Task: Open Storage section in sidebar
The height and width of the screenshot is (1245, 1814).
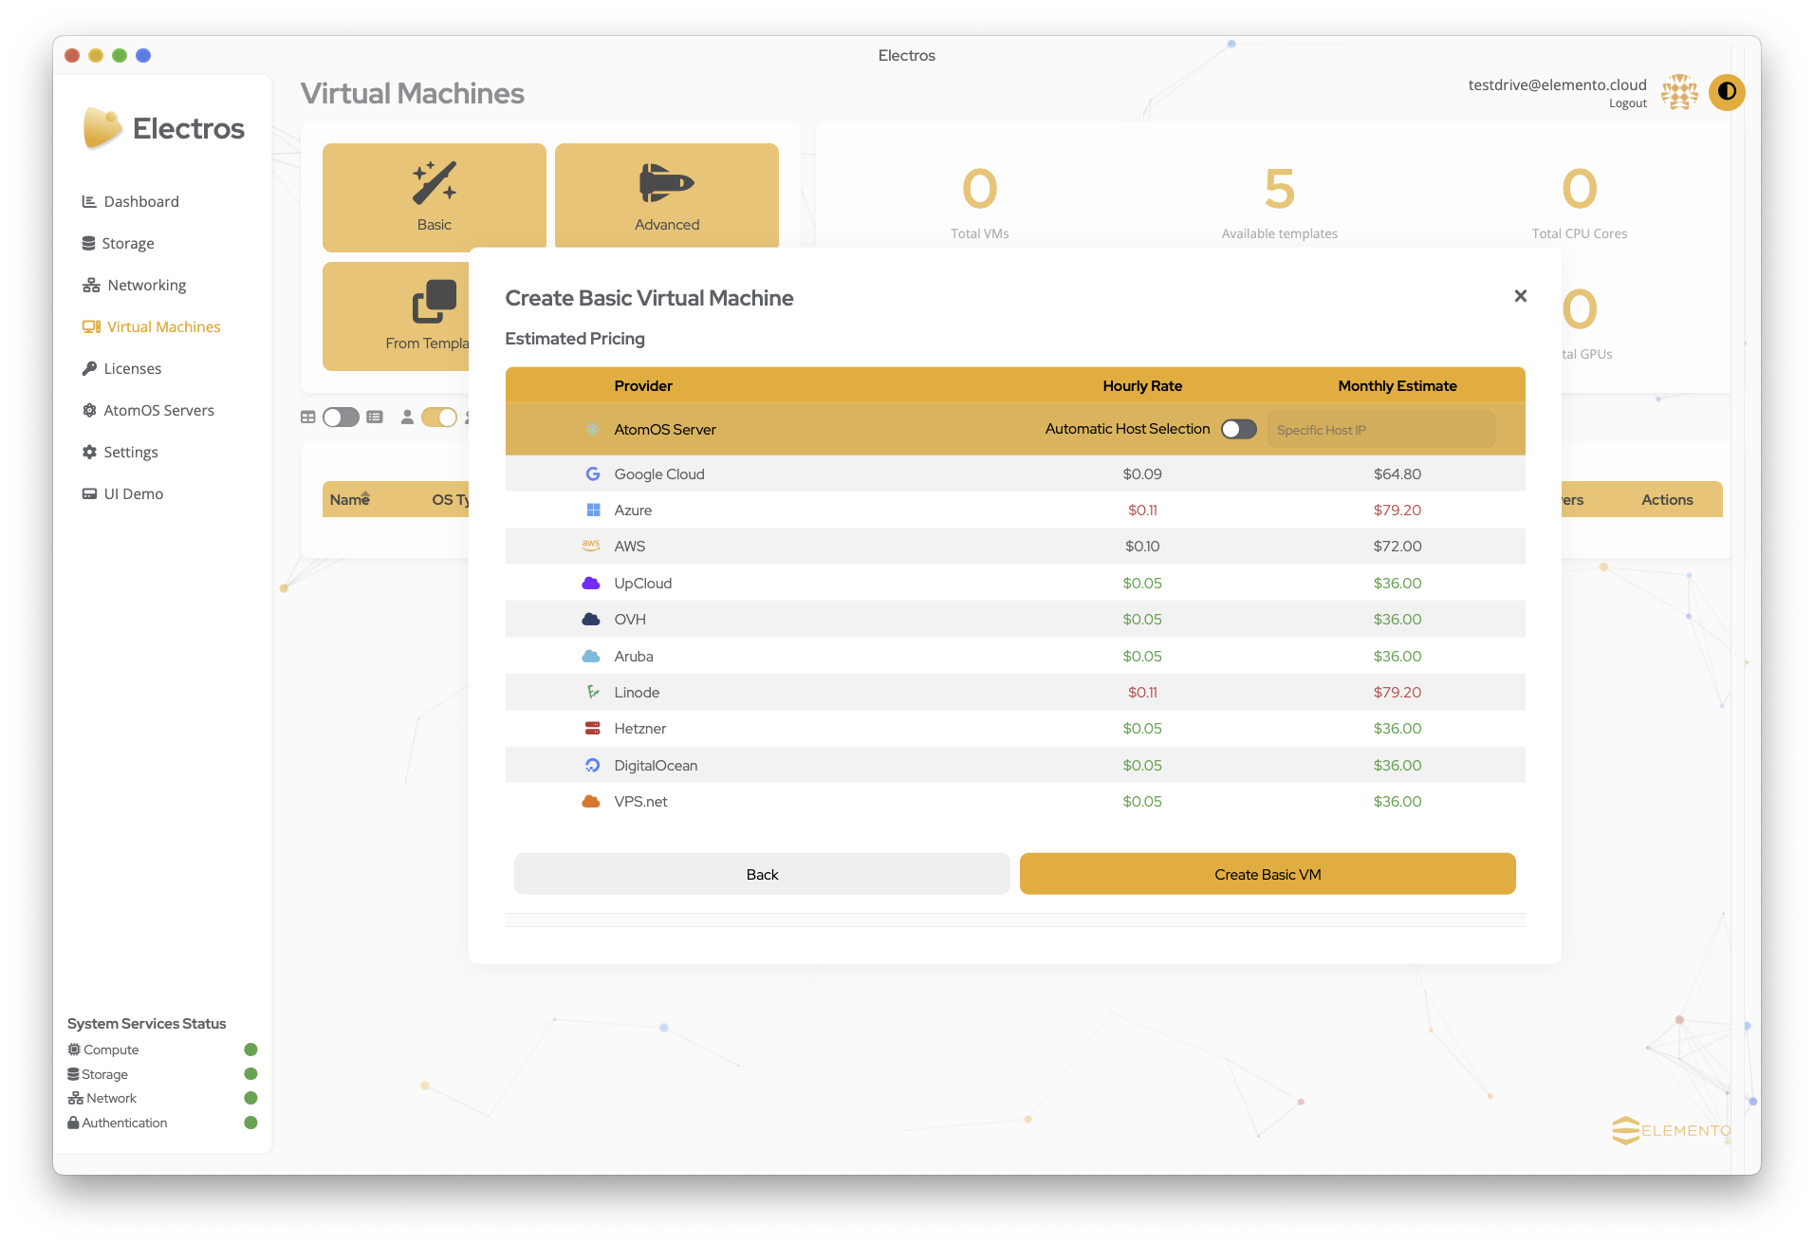Action: tap(118, 243)
